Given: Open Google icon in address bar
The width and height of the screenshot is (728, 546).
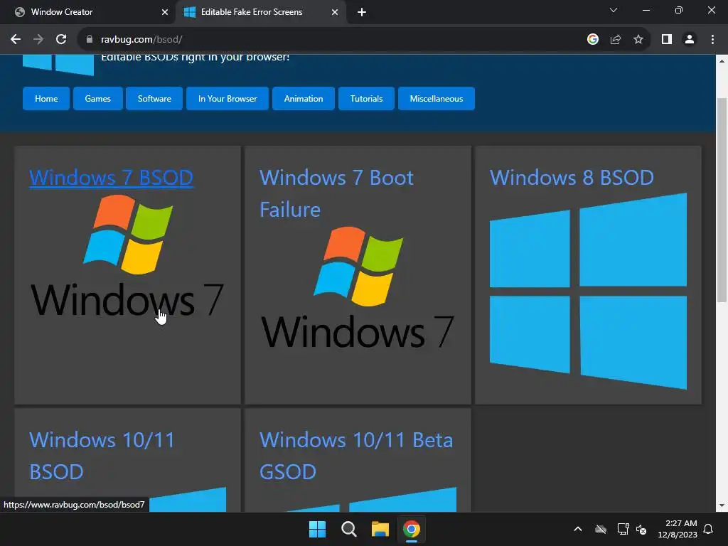Looking at the screenshot, I should click(x=592, y=40).
